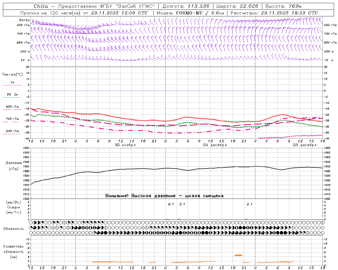The width and height of the screenshot is (338, 270).
Task: Click the 500 м wind level label on left
Action: (25, 51)
